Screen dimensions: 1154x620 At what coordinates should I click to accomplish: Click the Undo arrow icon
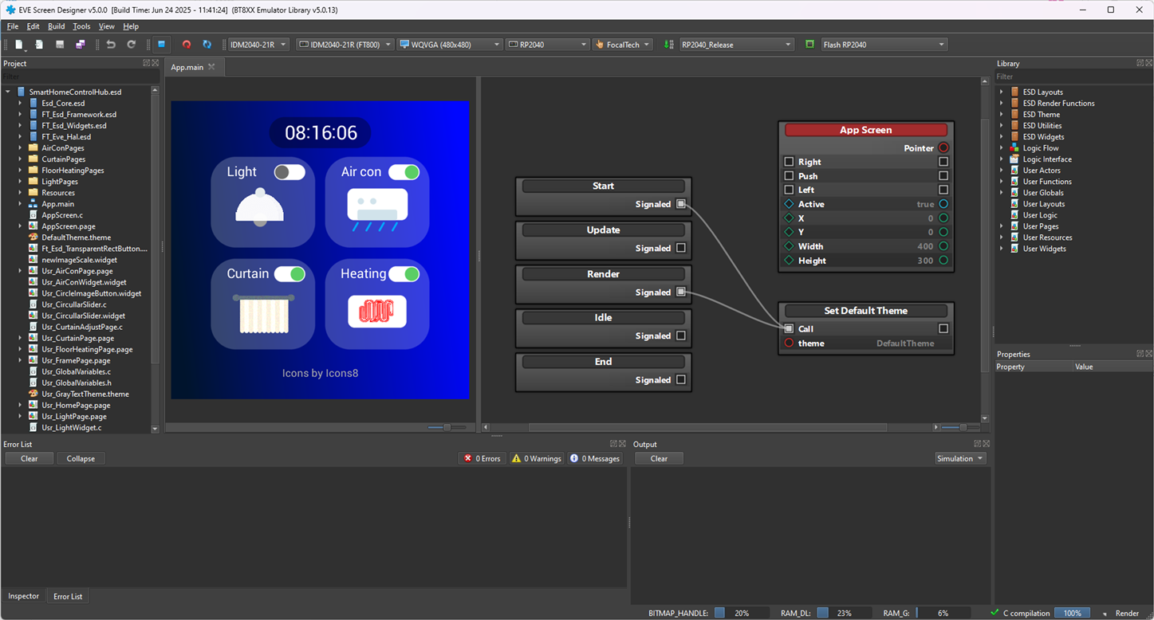coord(111,45)
